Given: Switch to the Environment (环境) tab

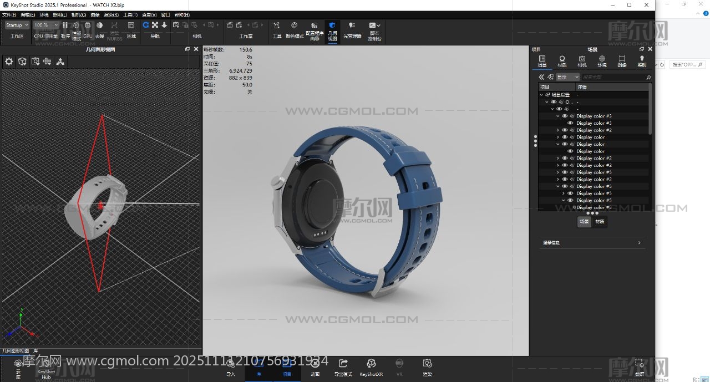Looking at the screenshot, I should tap(602, 61).
